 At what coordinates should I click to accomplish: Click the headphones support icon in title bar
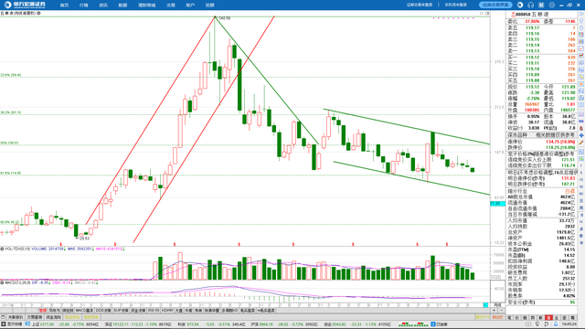[x=530, y=5]
